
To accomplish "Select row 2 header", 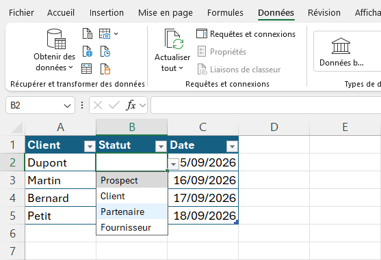I will (x=12, y=162).
